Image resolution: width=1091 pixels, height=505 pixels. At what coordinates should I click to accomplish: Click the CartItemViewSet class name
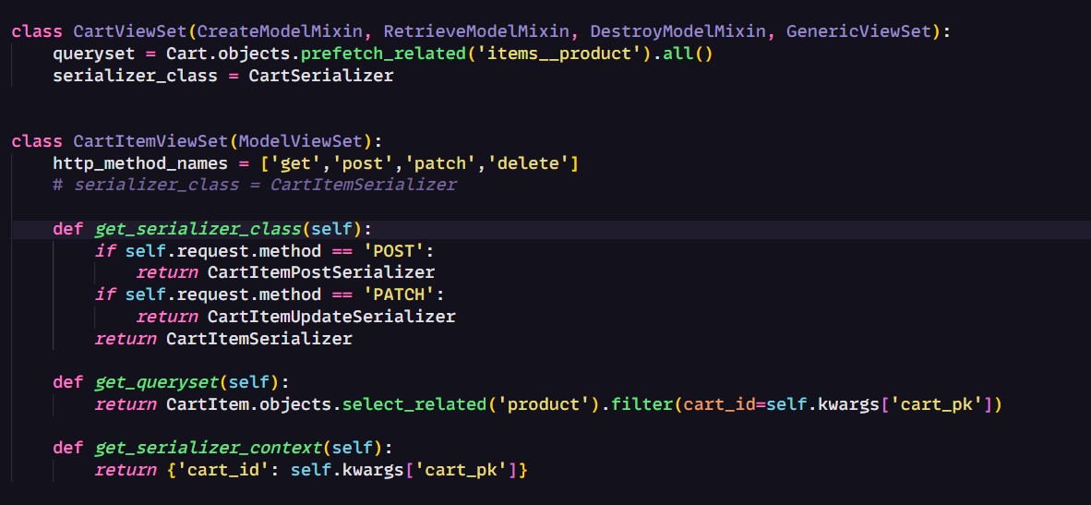150,141
